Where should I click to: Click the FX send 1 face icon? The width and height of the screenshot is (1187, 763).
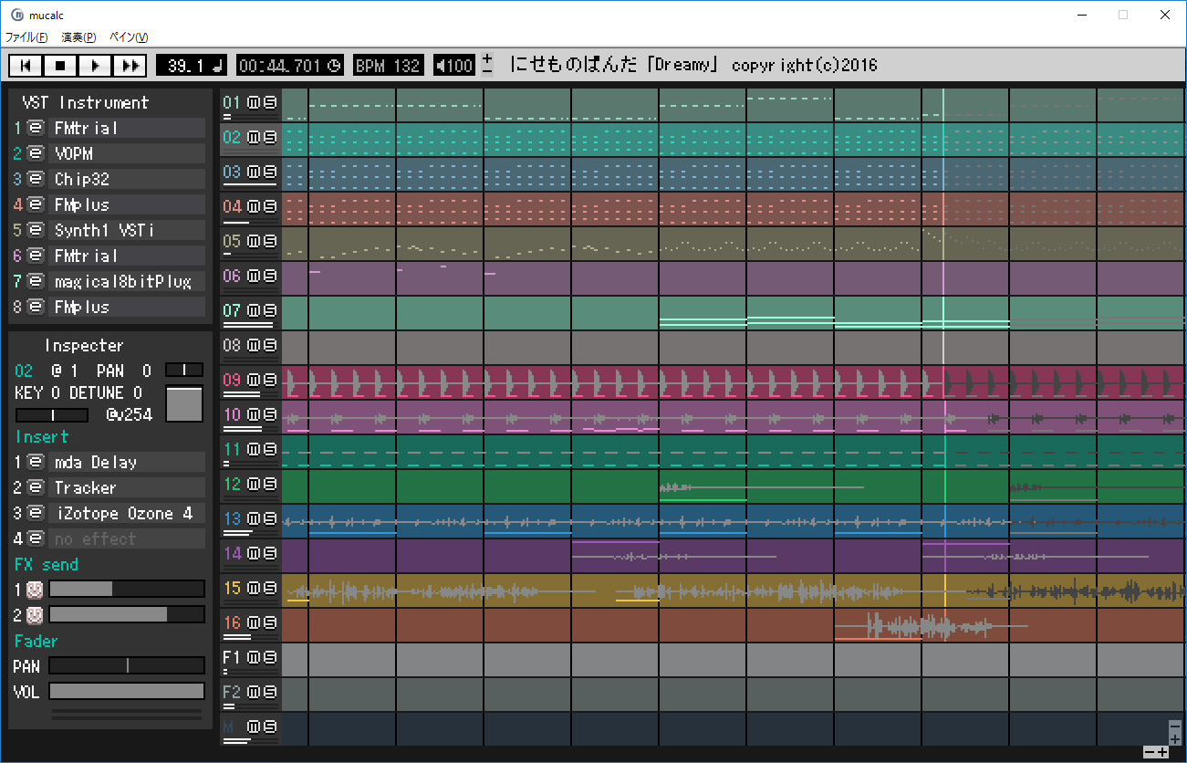35,590
